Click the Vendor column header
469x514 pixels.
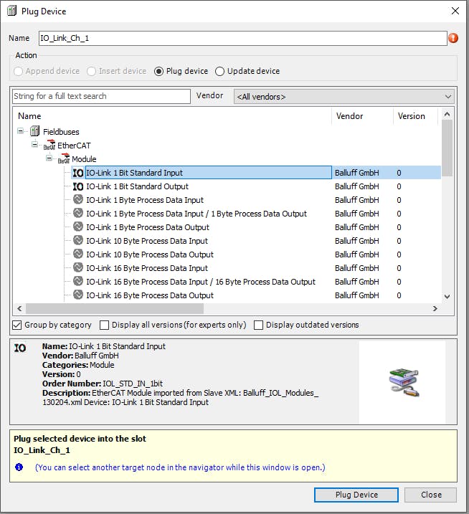pyautogui.click(x=362, y=116)
